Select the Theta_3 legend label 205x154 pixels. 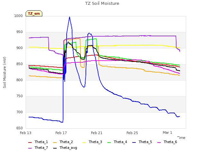click(95, 142)
